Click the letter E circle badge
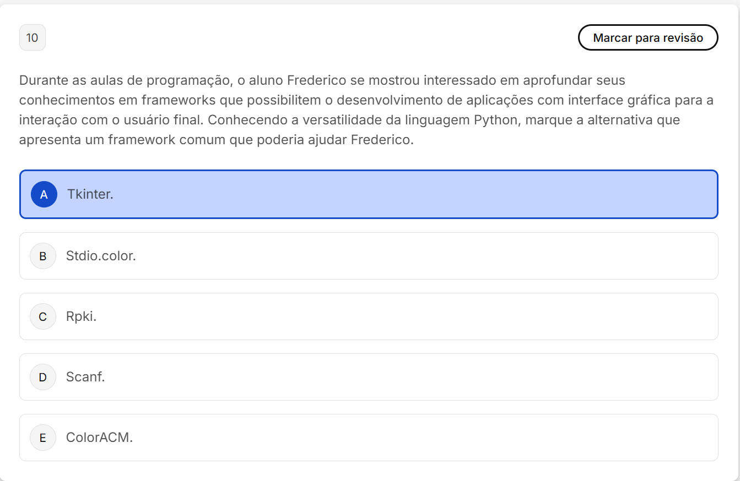740x481 pixels. coord(43,438)
